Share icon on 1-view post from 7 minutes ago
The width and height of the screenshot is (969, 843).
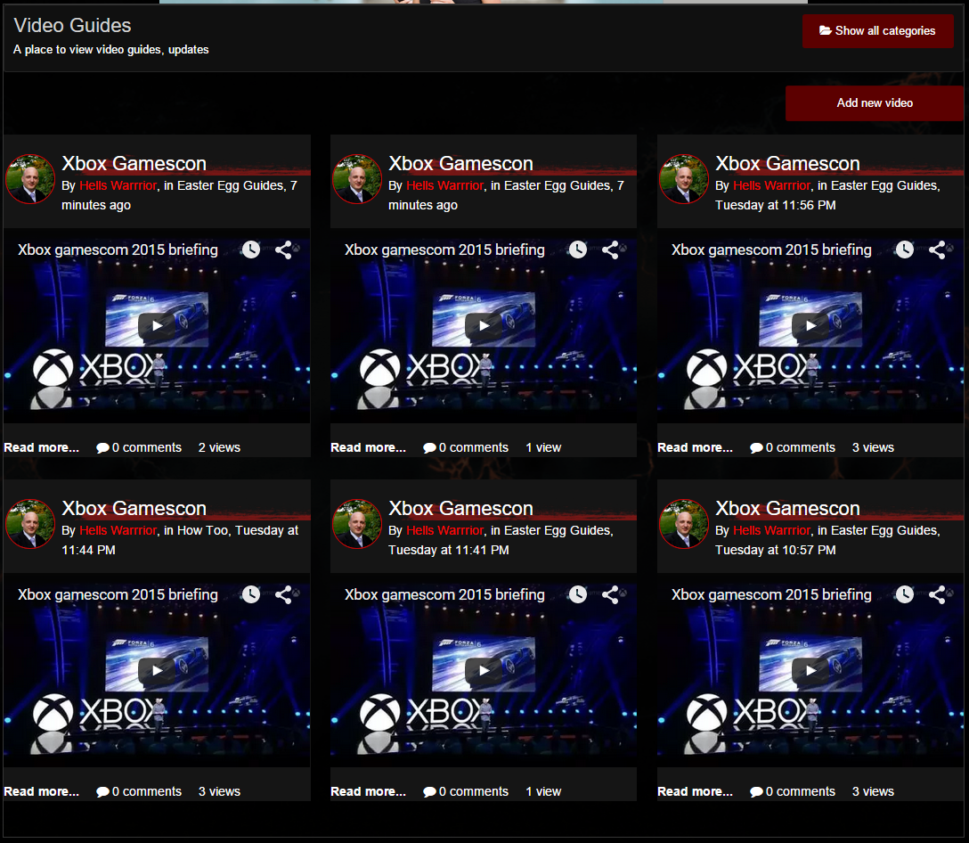611,250
